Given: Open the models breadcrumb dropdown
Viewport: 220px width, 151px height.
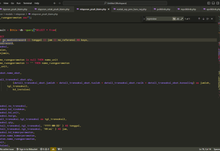Looking at the screenshot, I should point(9,14).
